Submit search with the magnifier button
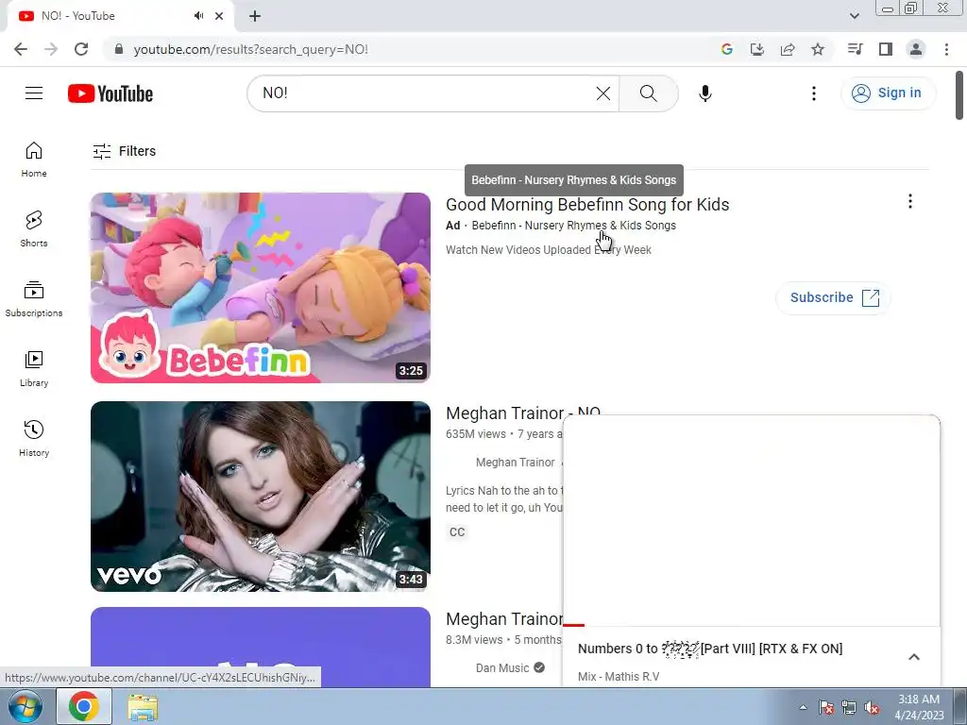 (x=648, y=93)
